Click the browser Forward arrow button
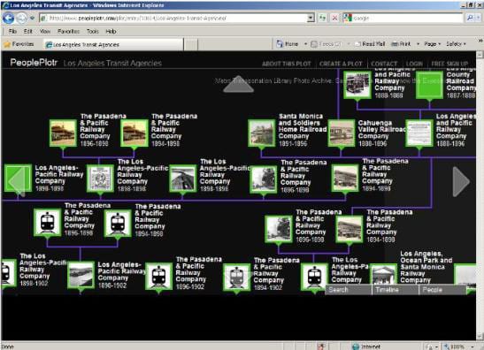The height and width of the screenshot is (350, 484). [x=21, y=19]
